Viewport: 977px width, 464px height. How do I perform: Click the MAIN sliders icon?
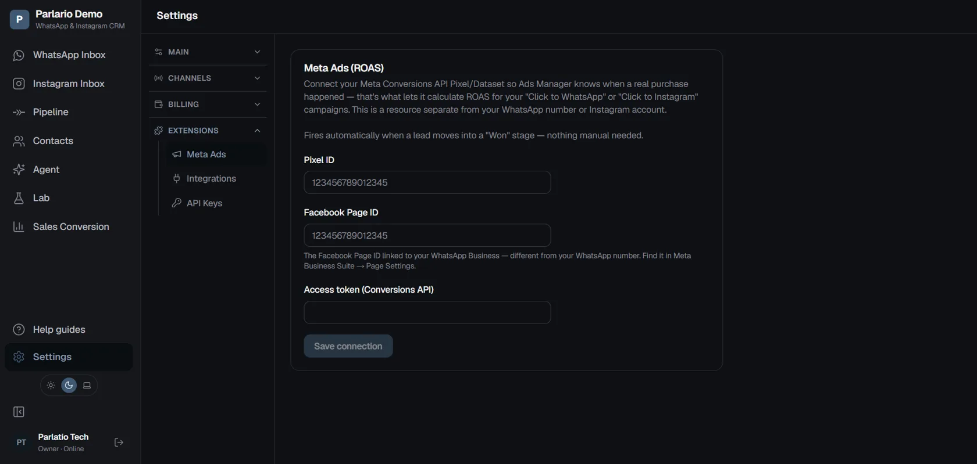pyautogui.click(x=158, y=52)
